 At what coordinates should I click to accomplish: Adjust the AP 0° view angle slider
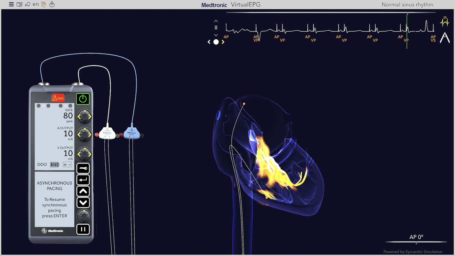click(x=416, y=242)
